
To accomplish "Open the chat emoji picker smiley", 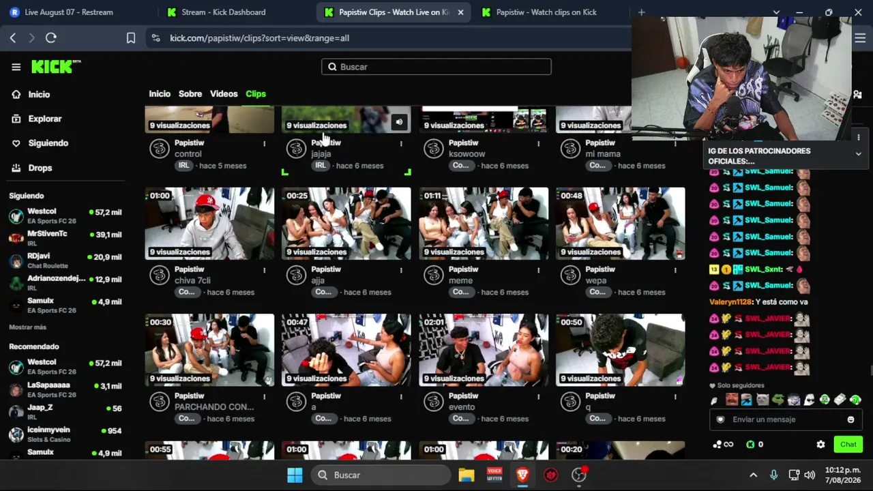I will pos(850,419).
